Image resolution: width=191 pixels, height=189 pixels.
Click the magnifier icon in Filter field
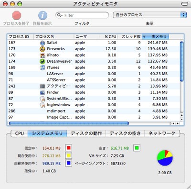60,15
